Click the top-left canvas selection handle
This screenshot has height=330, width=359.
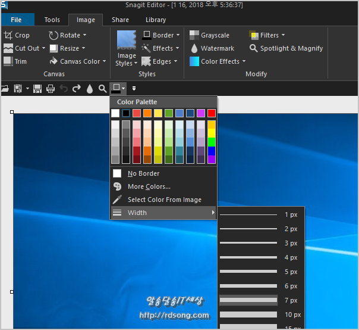12,112
